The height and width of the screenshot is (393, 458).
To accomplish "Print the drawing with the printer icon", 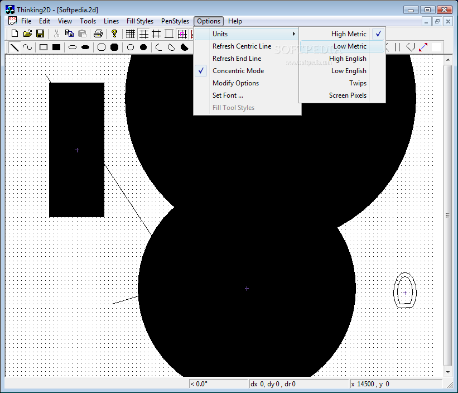I will (98, 33).
